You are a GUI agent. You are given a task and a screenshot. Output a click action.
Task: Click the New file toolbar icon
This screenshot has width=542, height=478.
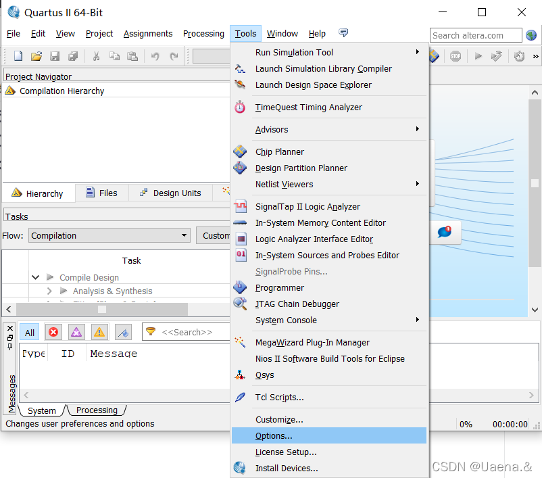click(x=18, y=56)
